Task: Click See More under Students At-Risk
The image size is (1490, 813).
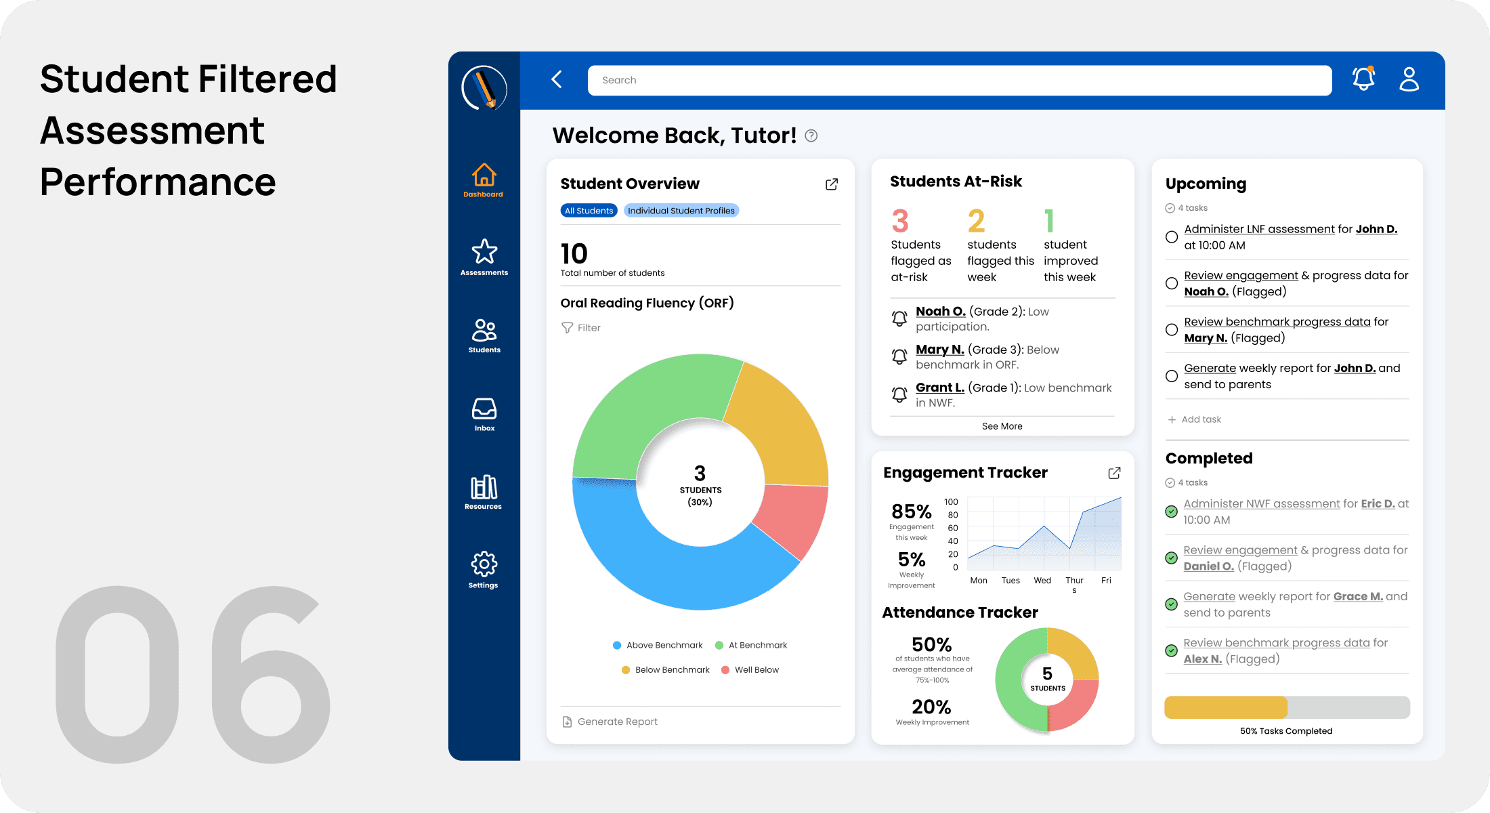Action: (1002, 426)
